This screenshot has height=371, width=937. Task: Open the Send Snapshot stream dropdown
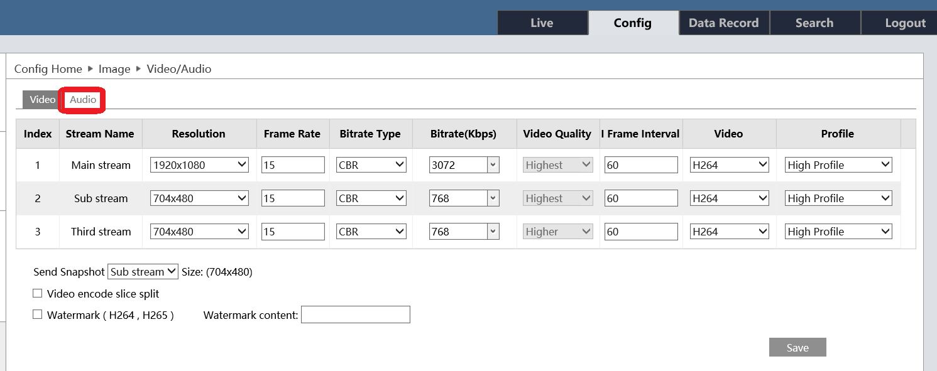point(143,272)
